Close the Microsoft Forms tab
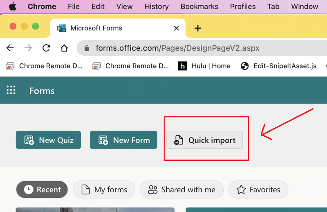The height and width of the screenshot is (212, 327). (177, 28)
